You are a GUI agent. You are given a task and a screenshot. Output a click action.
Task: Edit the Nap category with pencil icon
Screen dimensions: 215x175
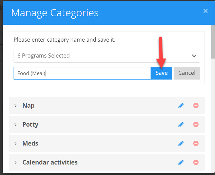click(181, 106)
